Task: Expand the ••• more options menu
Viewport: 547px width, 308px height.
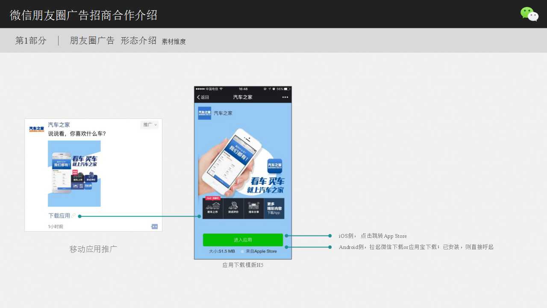Action: (285, 97)
